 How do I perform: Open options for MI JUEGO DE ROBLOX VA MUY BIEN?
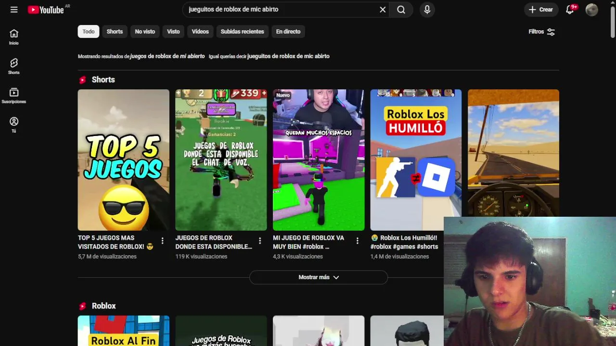click(357, 241)
